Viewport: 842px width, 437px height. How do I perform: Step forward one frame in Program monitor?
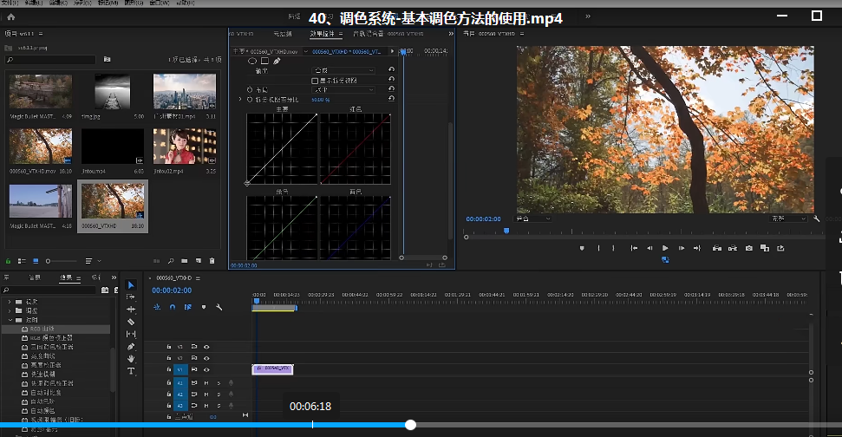(x=682, y=248)
